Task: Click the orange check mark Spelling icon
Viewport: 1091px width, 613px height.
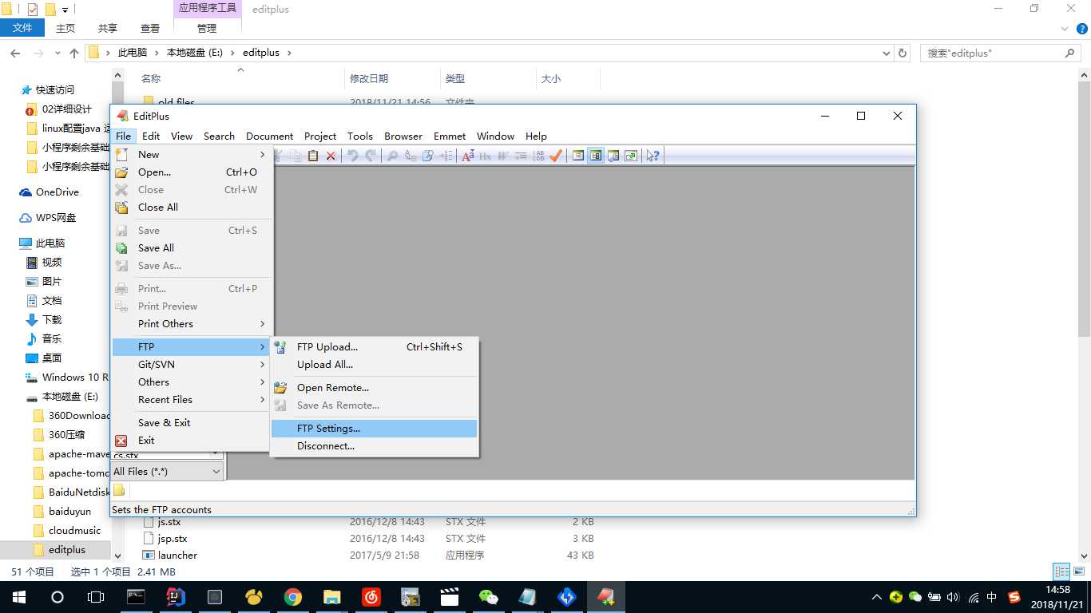Action: [556, 156]
